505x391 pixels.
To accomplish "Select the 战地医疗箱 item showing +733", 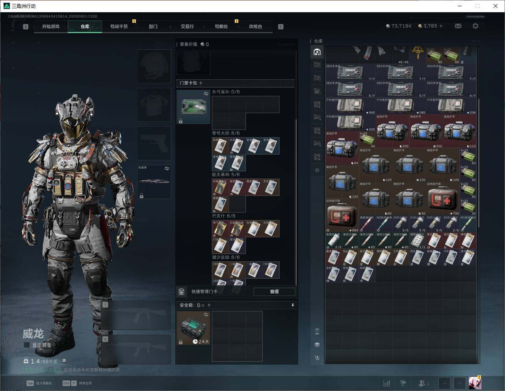I will pyautogui.click(x=443, y=198).
